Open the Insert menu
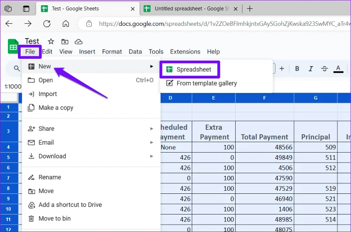Screen dimensions: 351x232 point(87,52)
